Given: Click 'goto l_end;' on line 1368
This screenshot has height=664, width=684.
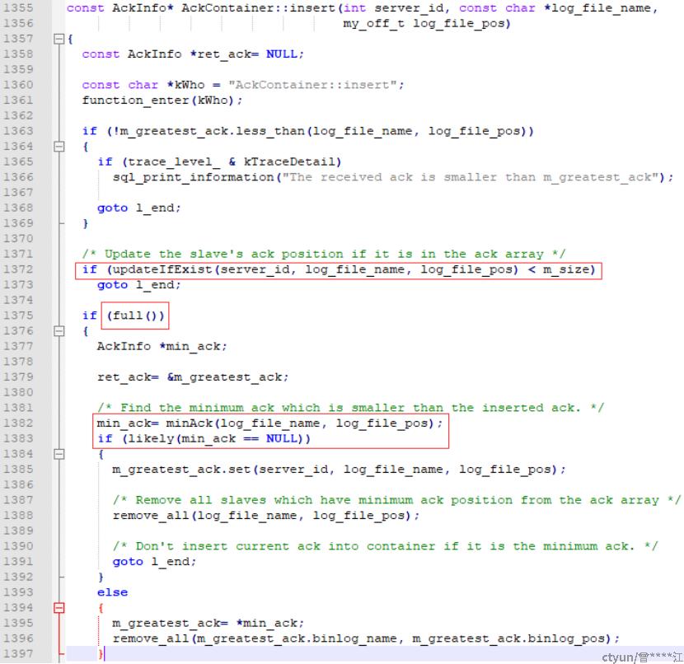Looking at the screenshot, I should coord(138,208).
